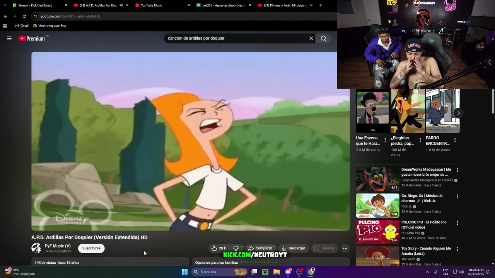The width and height of the screenshot is (495, 278).
Task: Open 'Toy Story - Cuando Alguien Me Amaba' thumbnail
Action: [x=377, y=256]
